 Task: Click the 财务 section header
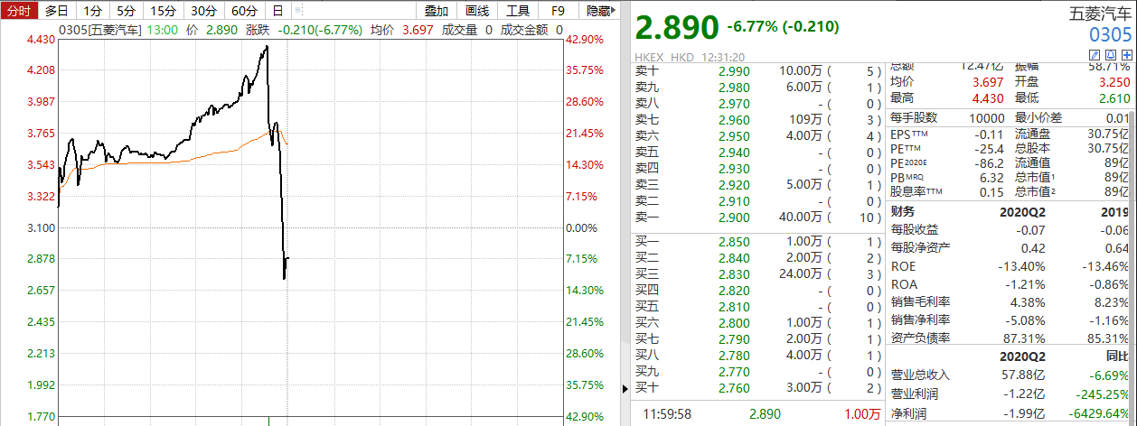pyautogui.click(x=902, y=211)
